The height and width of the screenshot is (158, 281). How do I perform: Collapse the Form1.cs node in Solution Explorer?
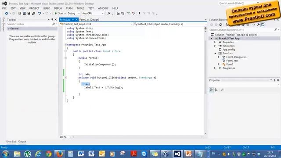tap(215, 54)
